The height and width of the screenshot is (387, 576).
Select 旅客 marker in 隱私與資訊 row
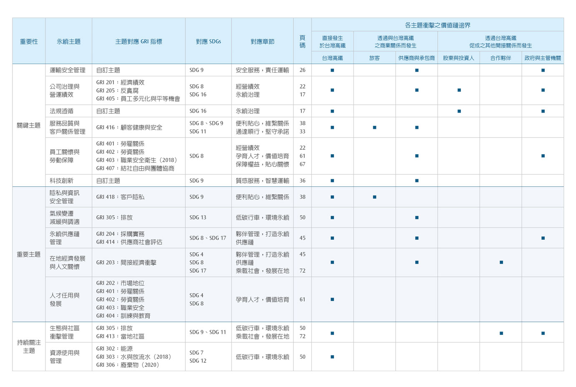(374, 197)
